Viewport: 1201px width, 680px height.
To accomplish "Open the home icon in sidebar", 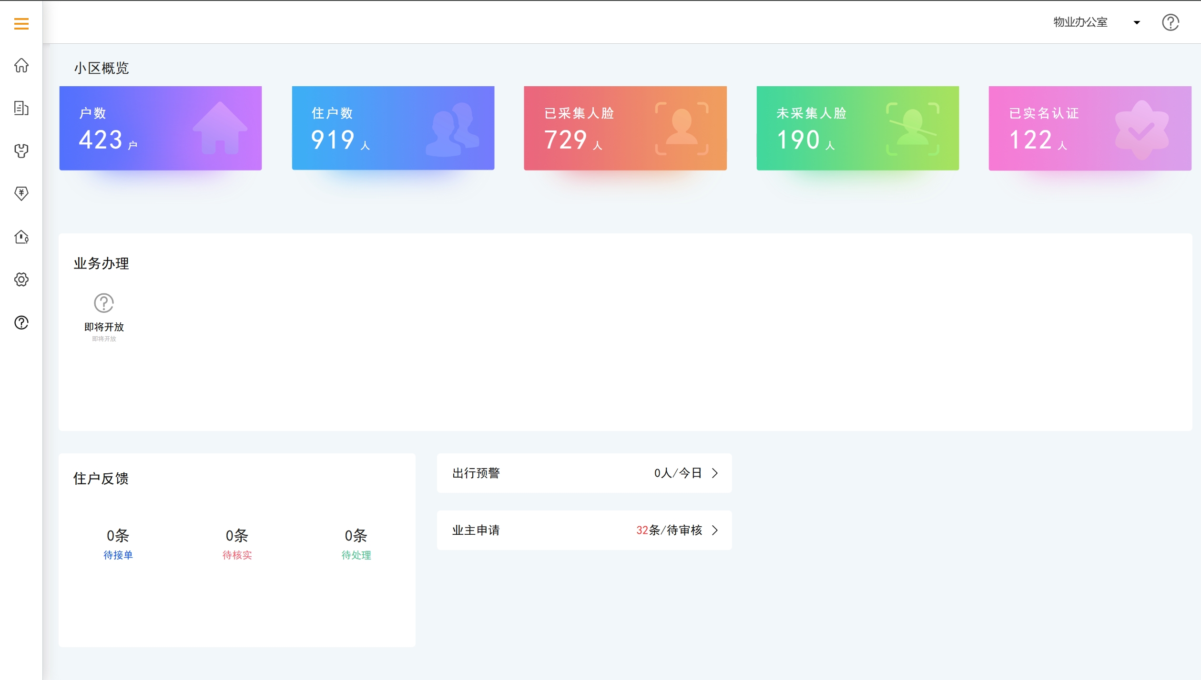I will click(21, 65).
